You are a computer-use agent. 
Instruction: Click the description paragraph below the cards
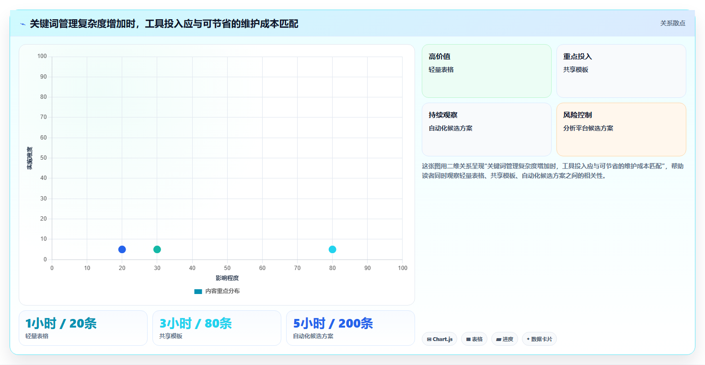(554, 171)
